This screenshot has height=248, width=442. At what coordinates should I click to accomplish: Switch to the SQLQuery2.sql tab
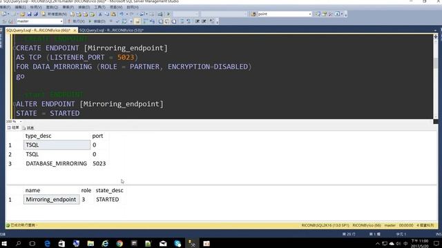[x=111, y=30]
